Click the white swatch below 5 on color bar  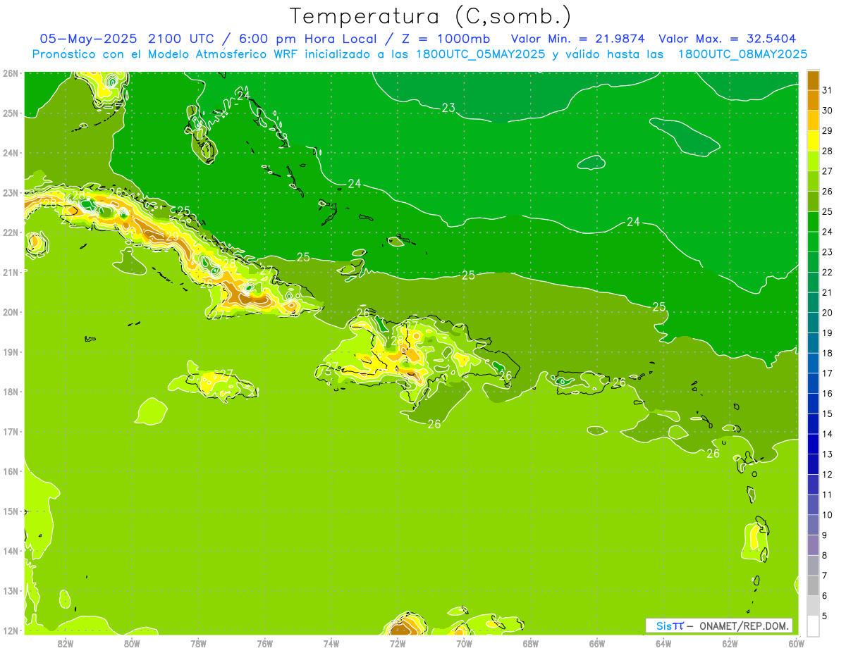(x=813, y=626)
